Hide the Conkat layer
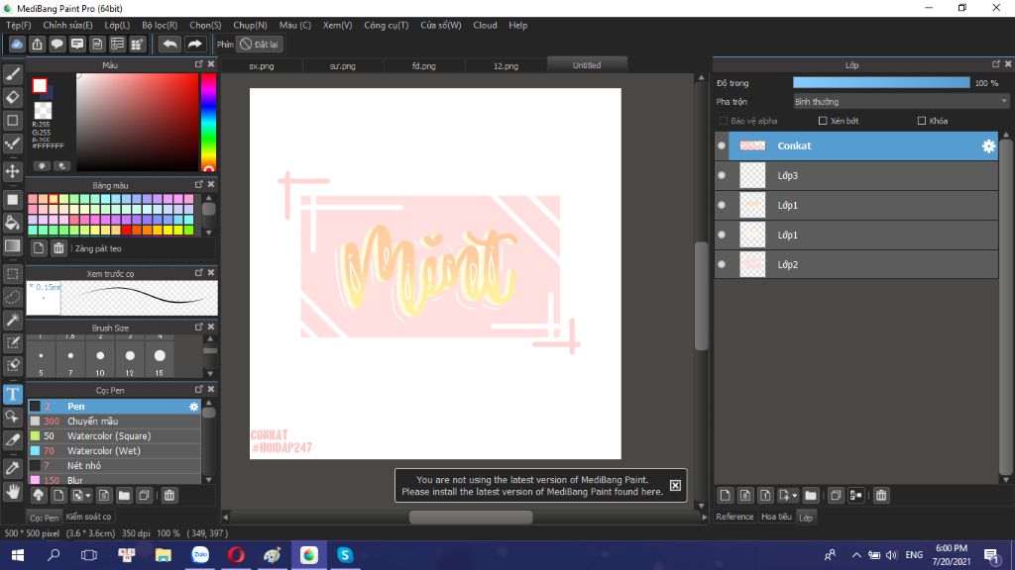 (722, 146)
